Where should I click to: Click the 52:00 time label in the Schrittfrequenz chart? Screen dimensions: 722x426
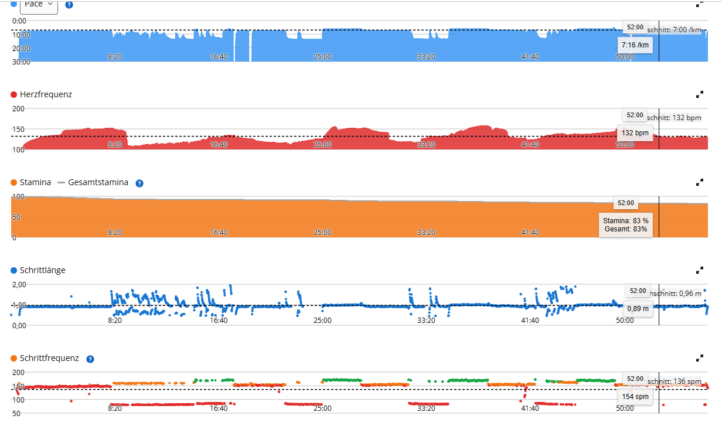pos(635,379)
